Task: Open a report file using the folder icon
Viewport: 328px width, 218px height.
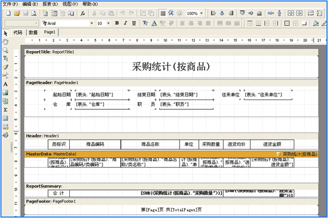Action: pyautogui.click(x=17, y=13)
